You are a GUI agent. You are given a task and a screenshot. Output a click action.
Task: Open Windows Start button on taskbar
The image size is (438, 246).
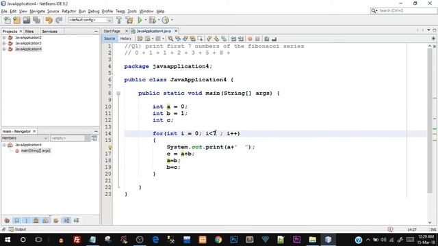coord(8,240)
